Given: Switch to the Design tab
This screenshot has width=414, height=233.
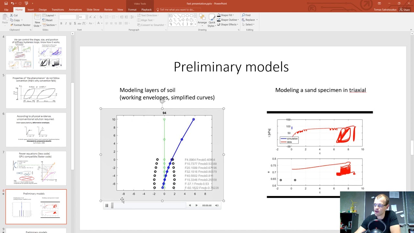Looking at the screenshot, I should tap(43, 10).
